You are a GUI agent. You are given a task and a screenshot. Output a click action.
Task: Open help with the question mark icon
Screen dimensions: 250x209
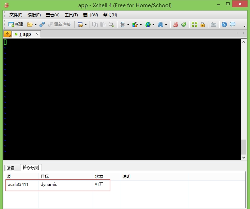pos(224,25)
